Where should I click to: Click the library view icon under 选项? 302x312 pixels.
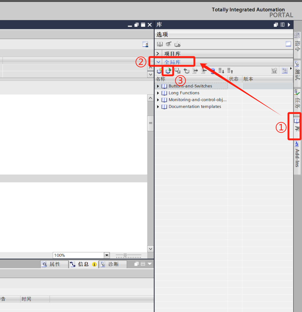[x=160, y=44]
